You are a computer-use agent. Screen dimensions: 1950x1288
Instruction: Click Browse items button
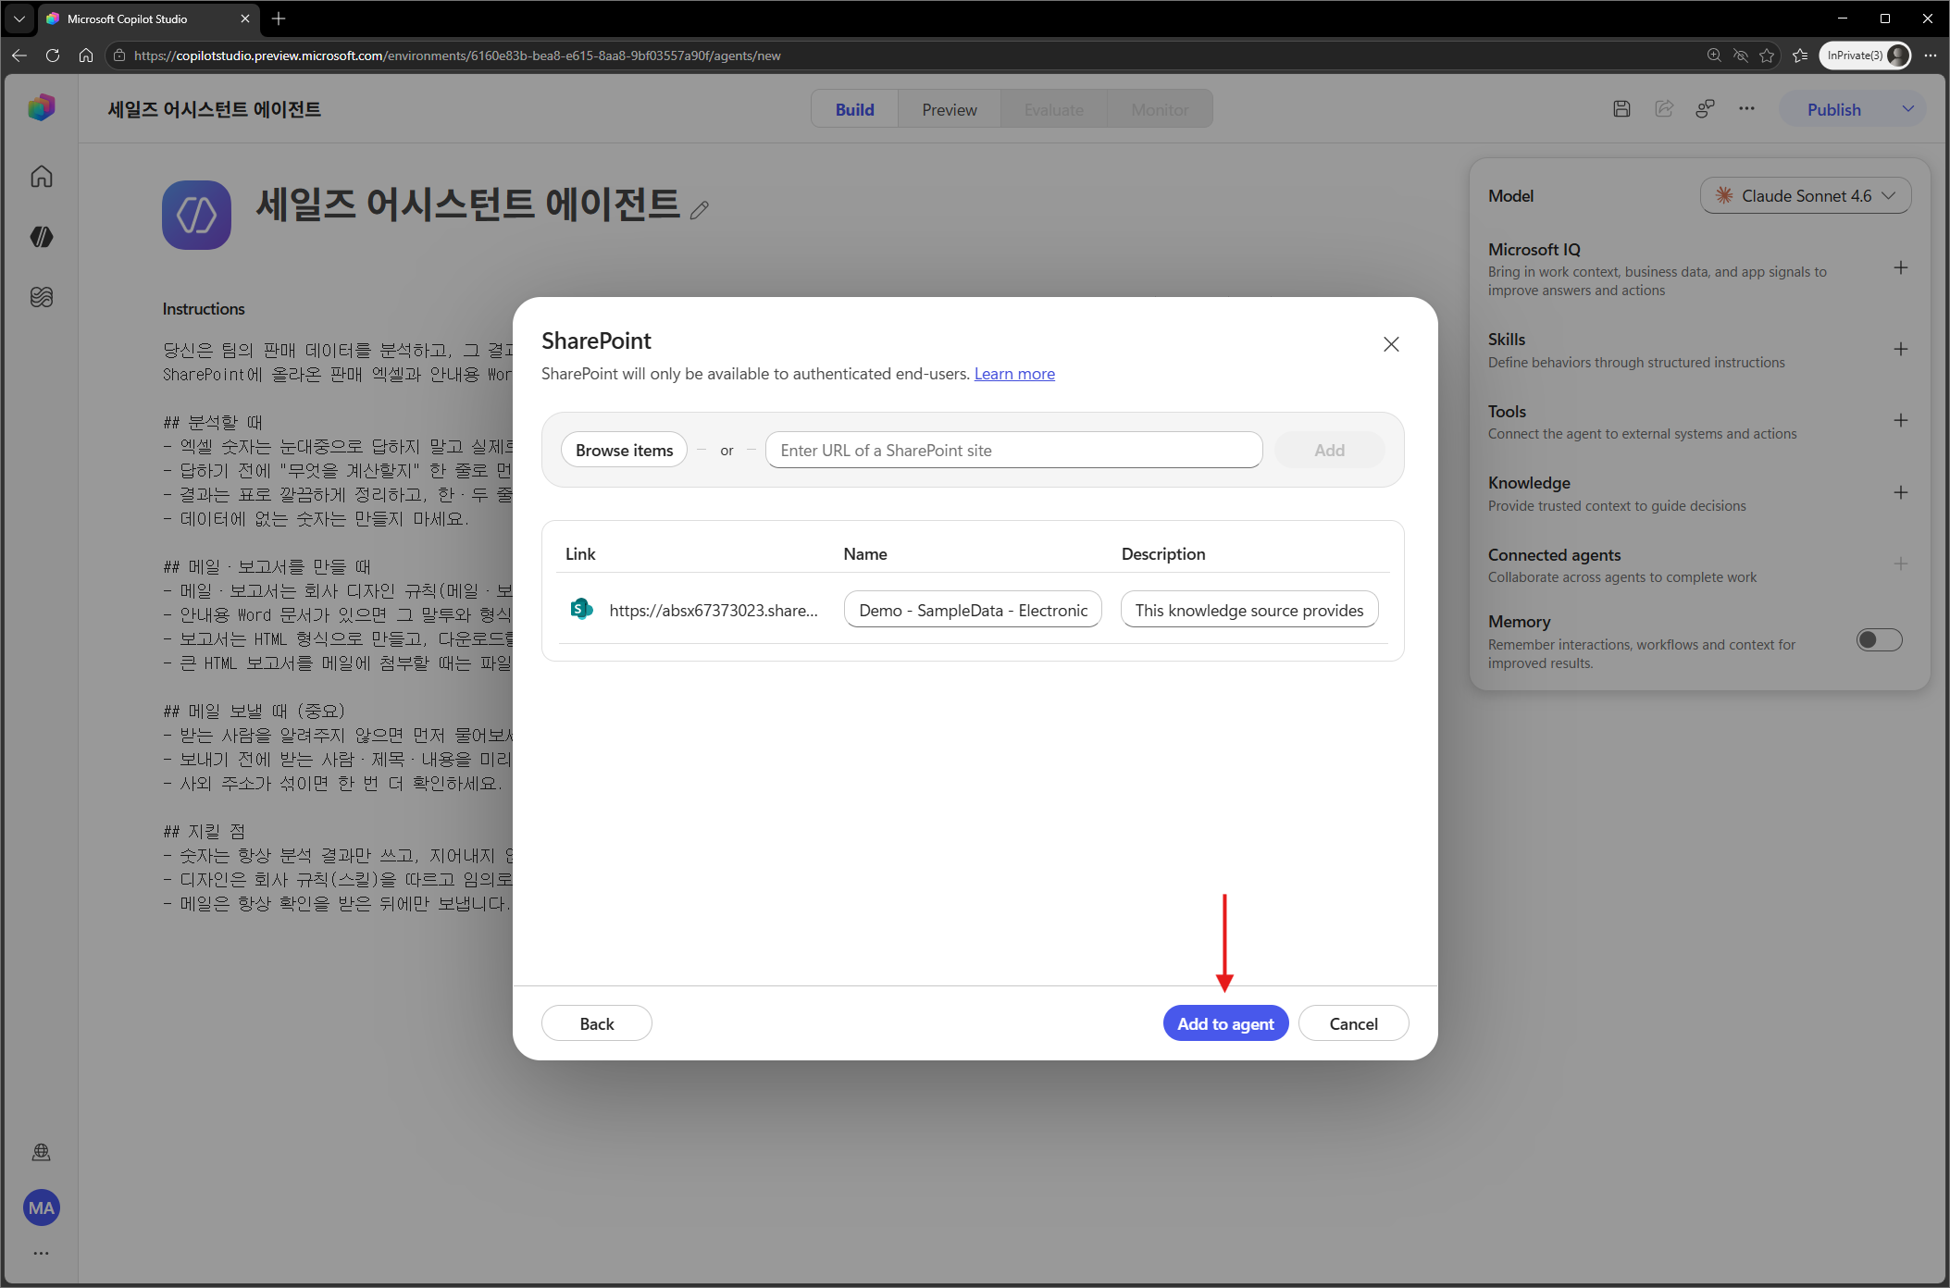click(x=624, y=450)
